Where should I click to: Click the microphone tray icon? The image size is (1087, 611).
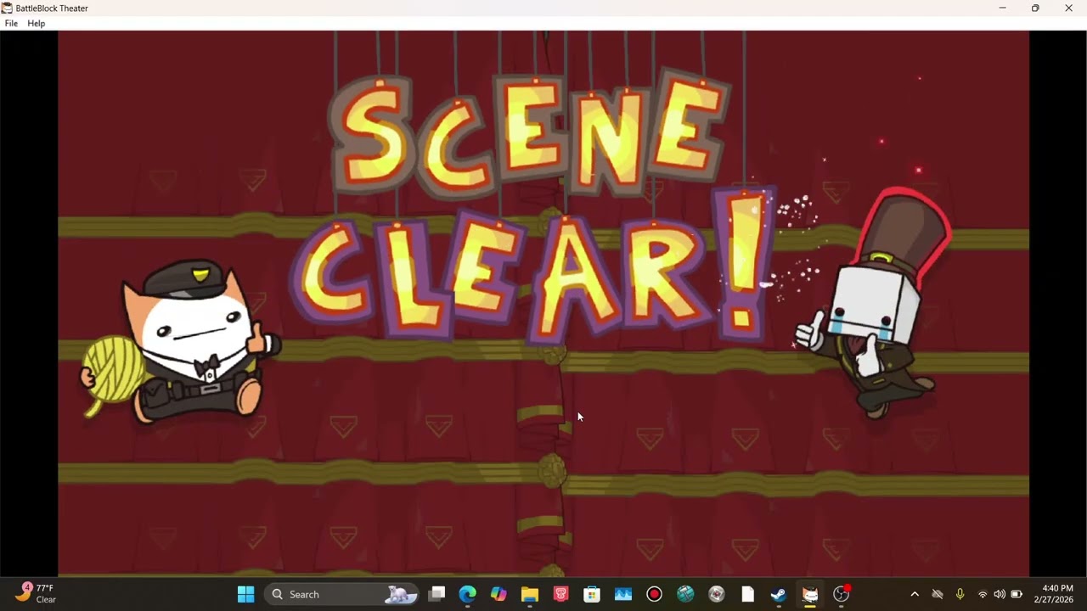(960, 594)
